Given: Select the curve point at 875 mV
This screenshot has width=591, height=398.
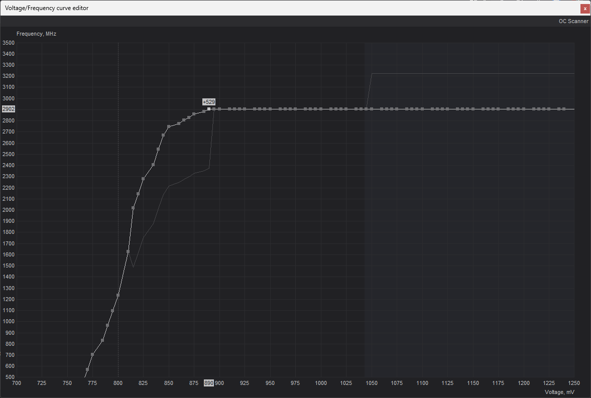Looking at the screenshot, I should coord(194,114).
